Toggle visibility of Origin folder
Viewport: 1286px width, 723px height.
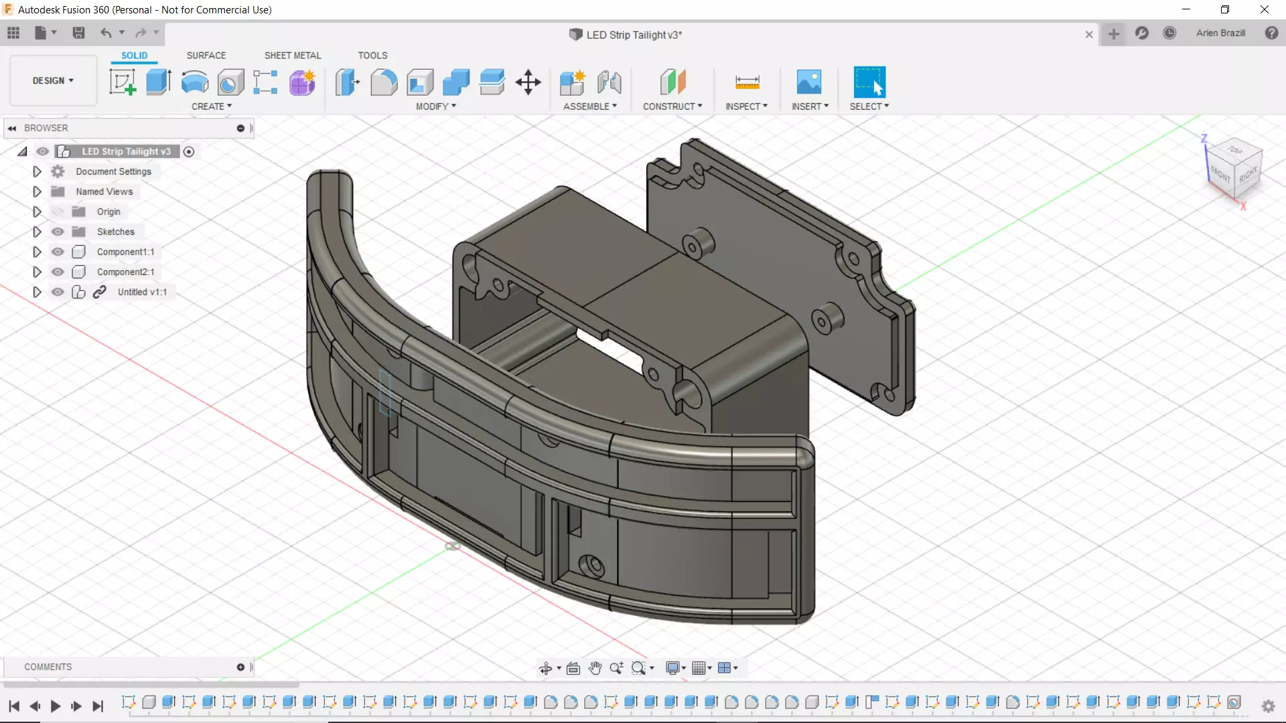58,212
